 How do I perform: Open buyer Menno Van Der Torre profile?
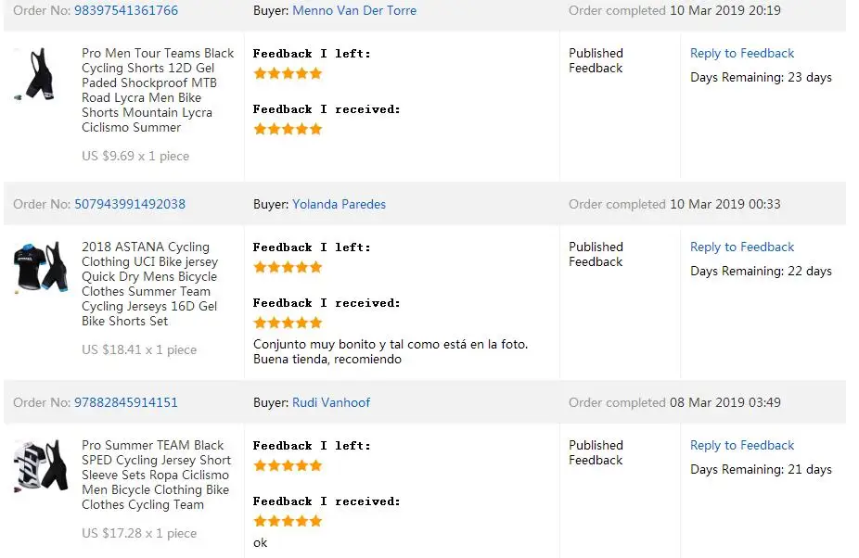[x=353, y=10]
